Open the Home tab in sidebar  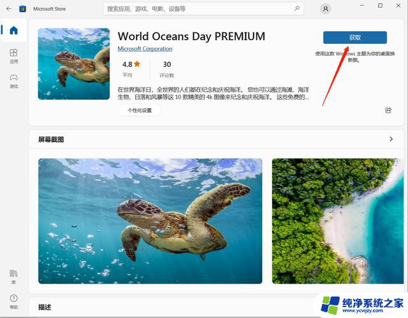13,31
